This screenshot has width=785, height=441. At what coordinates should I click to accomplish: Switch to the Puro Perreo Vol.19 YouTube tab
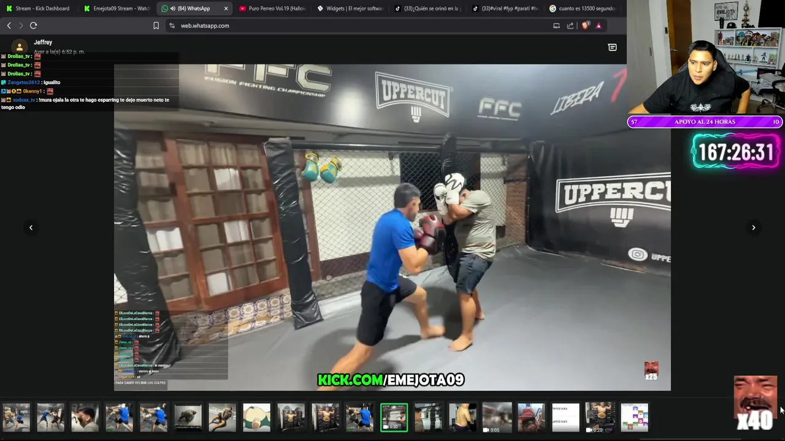coord(272,9)
